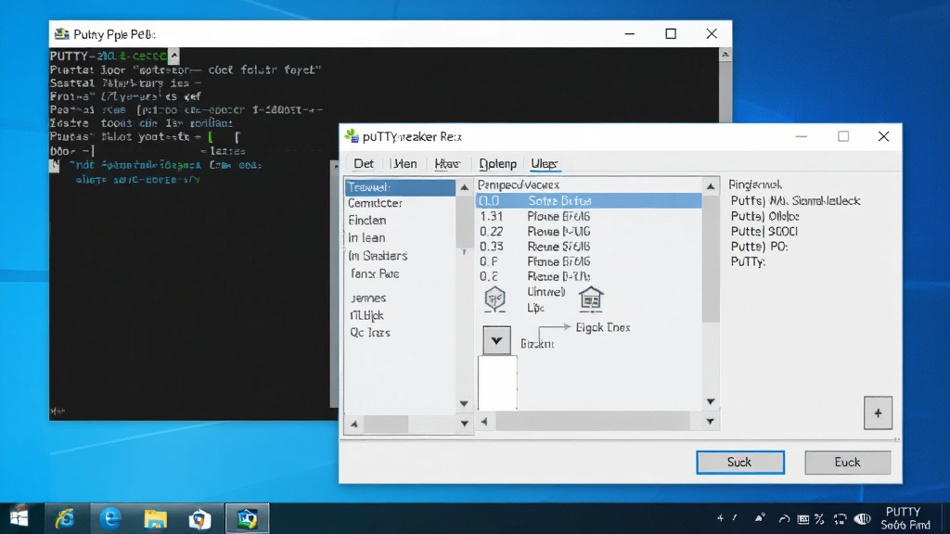Image resolution: width=950 pixels, height=534 pixels.
Task: Select the 0.P row in list
Action: pos(588,261)
